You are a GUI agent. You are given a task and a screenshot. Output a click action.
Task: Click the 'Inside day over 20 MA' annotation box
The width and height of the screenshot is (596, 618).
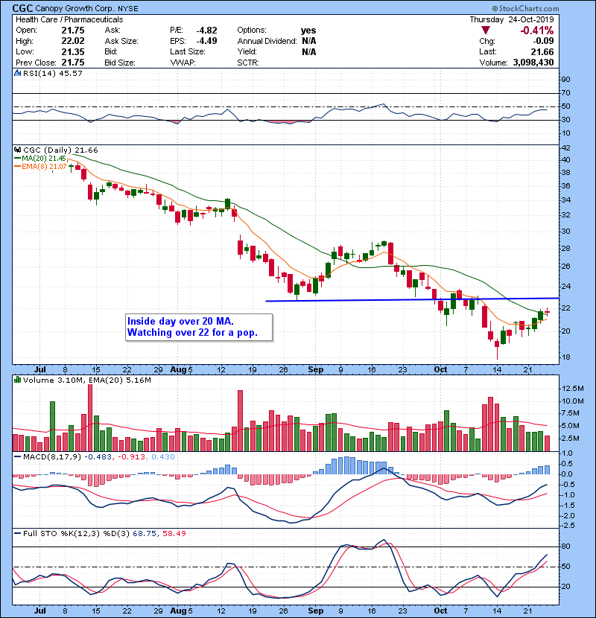(199, 327)
